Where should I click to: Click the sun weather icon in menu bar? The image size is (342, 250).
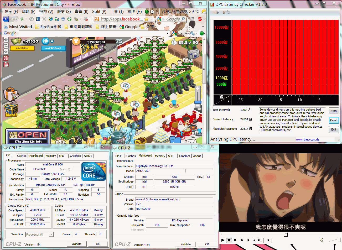tap(204, 12)
